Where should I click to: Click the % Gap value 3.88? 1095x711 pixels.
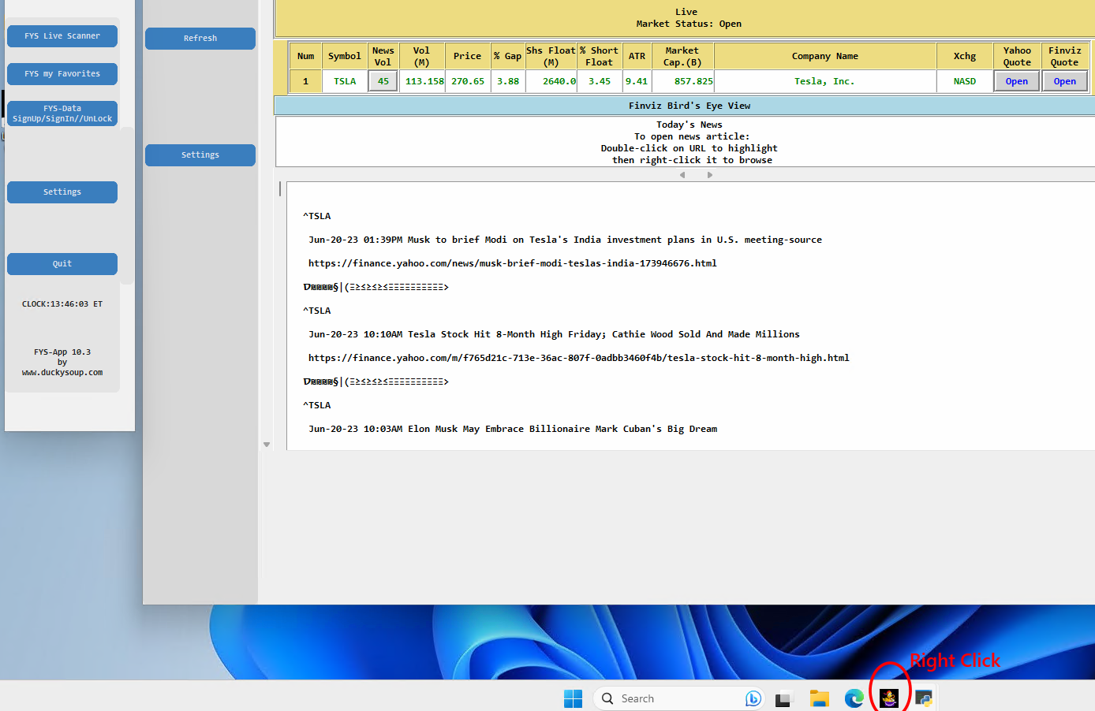coord(508,81)
